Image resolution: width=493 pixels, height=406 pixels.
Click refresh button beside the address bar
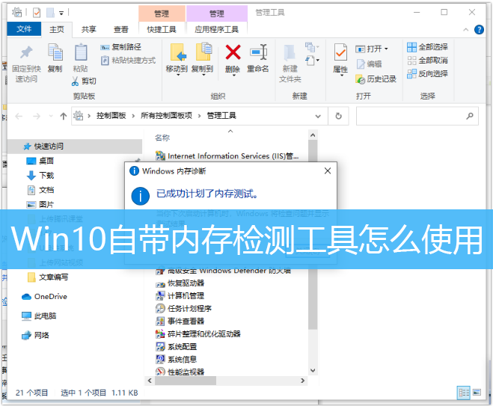coord(339,116)
